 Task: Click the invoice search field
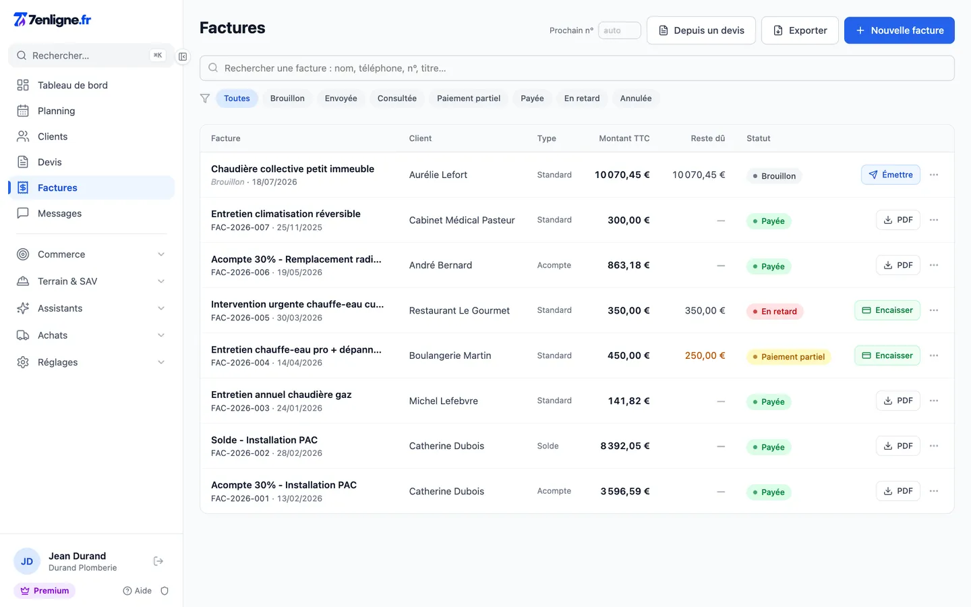coord(577,68)
